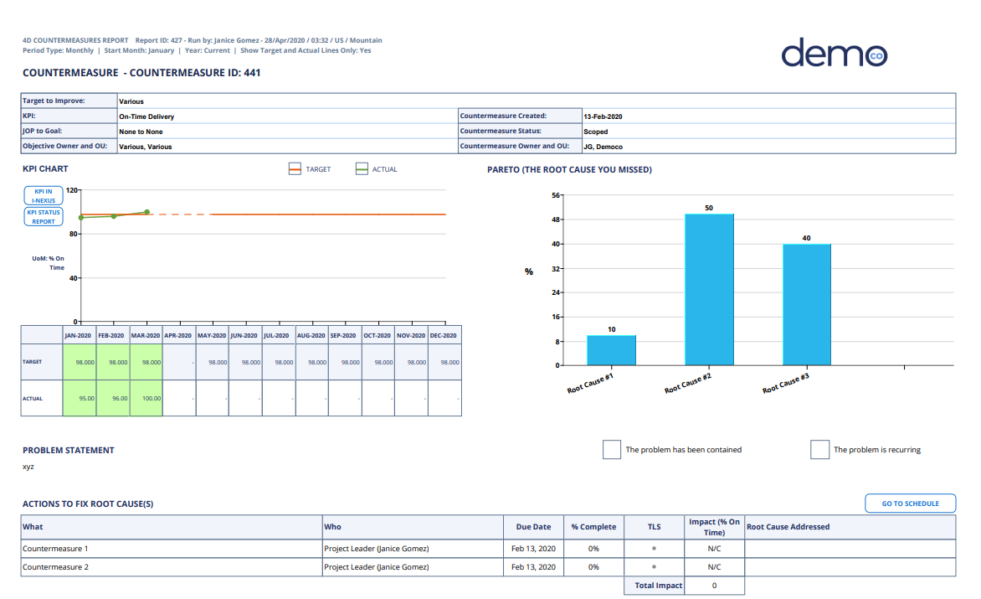
Task: Click the TLS status dot for Countermeasure 1
Action: coord(654,549)
